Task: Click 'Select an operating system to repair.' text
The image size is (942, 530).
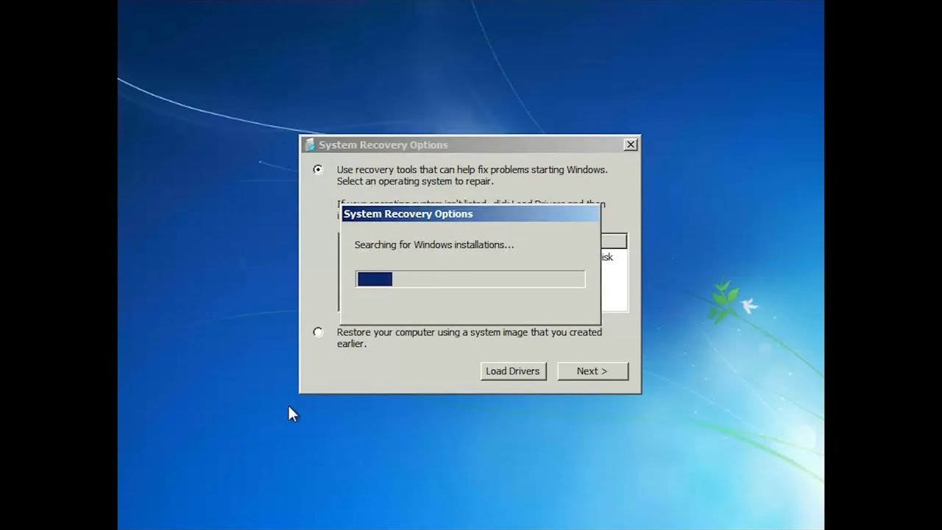Action: pyautogui.click(x=415, y=181)
